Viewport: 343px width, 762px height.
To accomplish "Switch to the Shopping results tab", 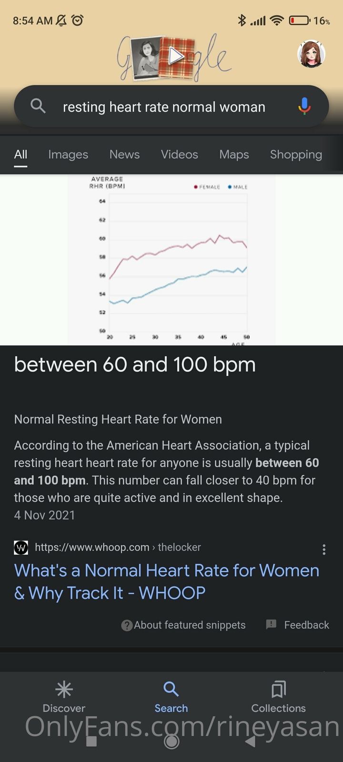I will 296,154.
